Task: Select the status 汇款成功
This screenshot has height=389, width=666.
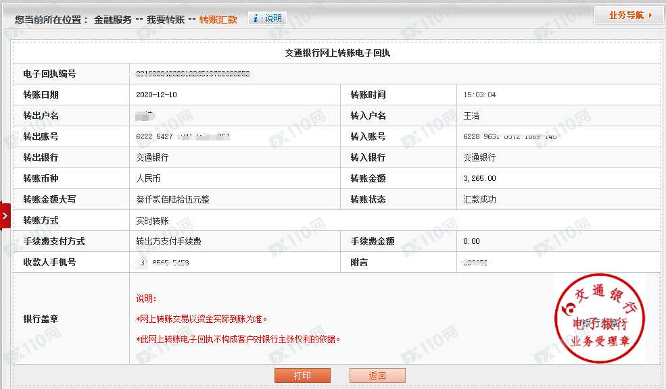Action: 479,199
